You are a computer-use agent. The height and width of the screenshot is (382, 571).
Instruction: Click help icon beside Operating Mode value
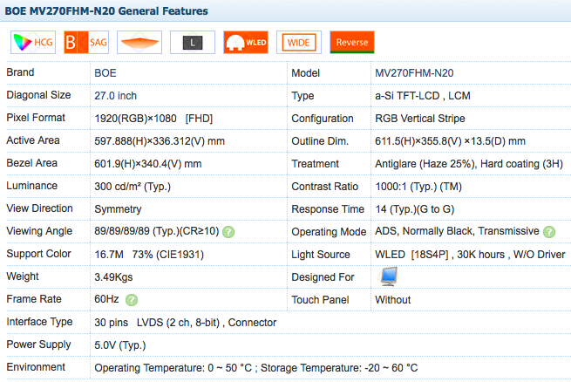[x=549, y=232]
